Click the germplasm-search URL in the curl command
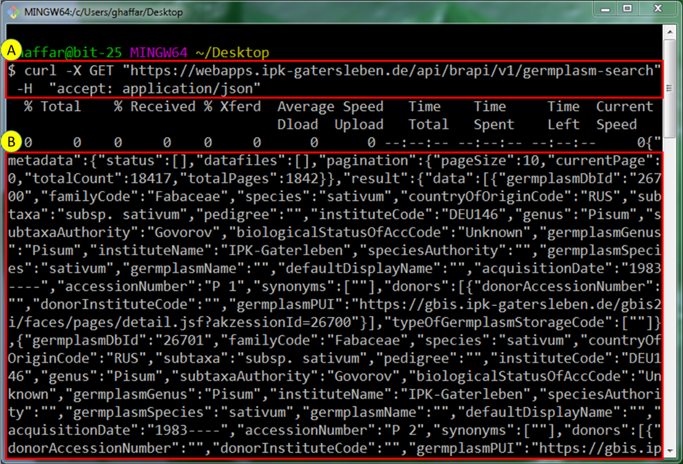Viewport: 683px width, 464px height. 391,71
